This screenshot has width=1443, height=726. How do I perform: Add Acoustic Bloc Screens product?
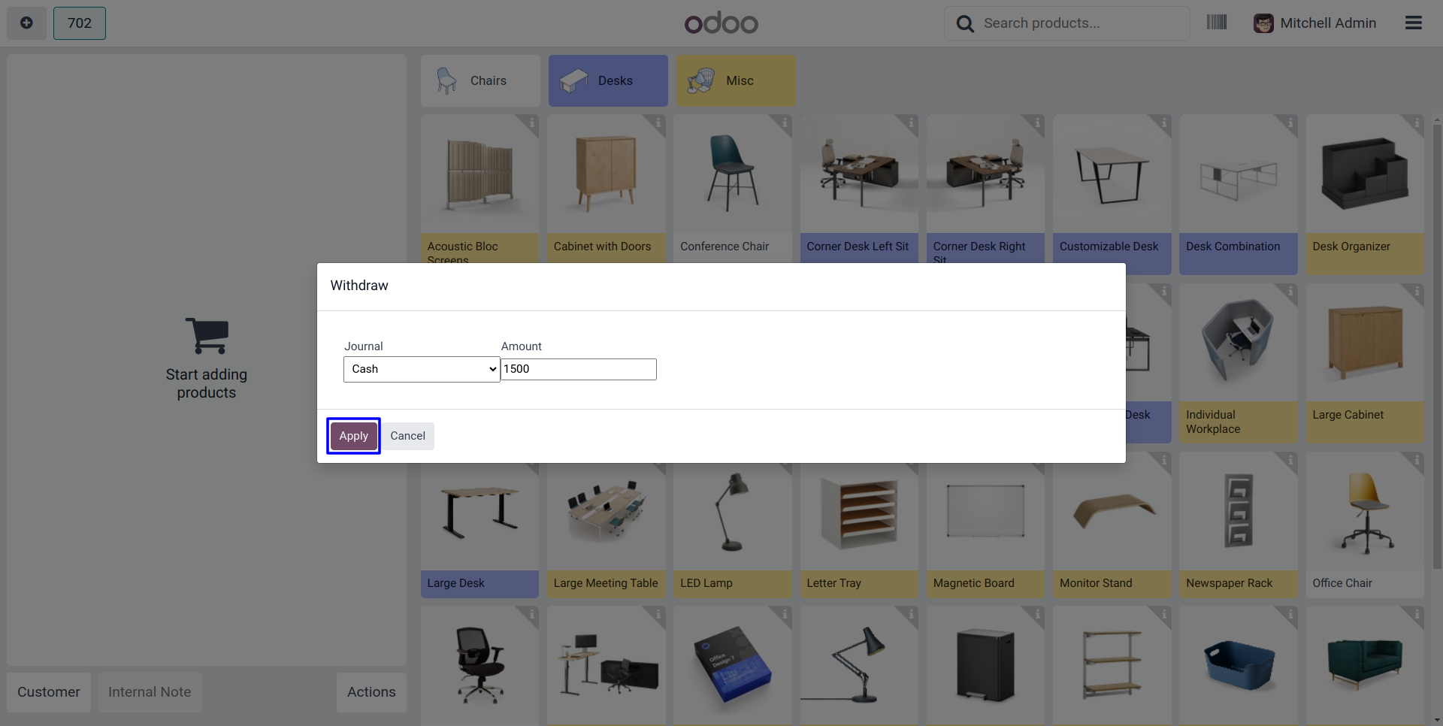pos(479,189)
